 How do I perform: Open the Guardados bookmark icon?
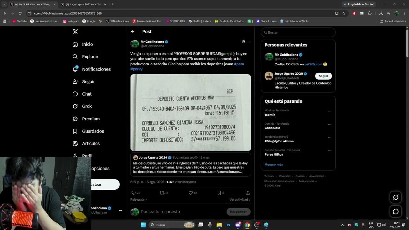(x=75, y=131)
